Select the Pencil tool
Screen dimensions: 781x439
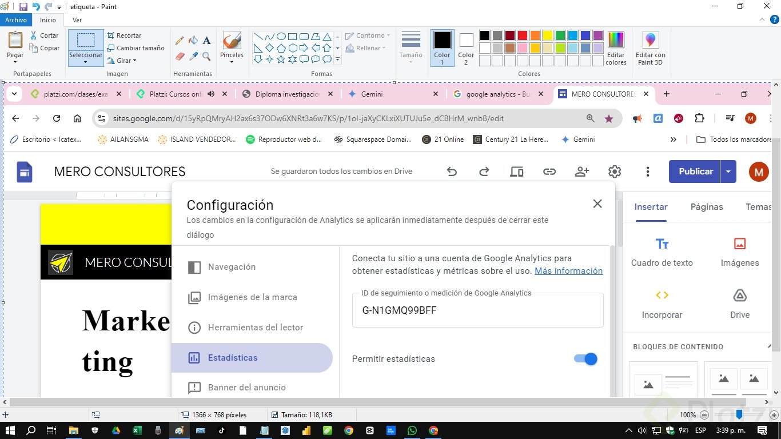180,41
